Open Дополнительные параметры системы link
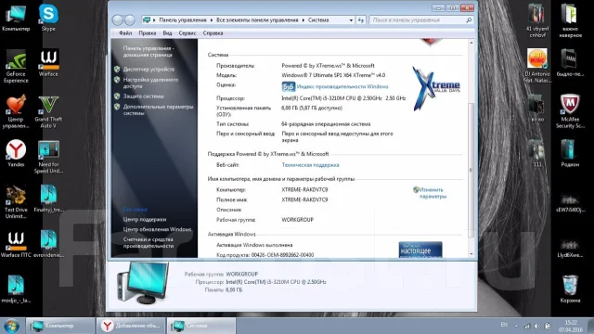The height and width of the screenshot is (334, 594). coord(158,109)
